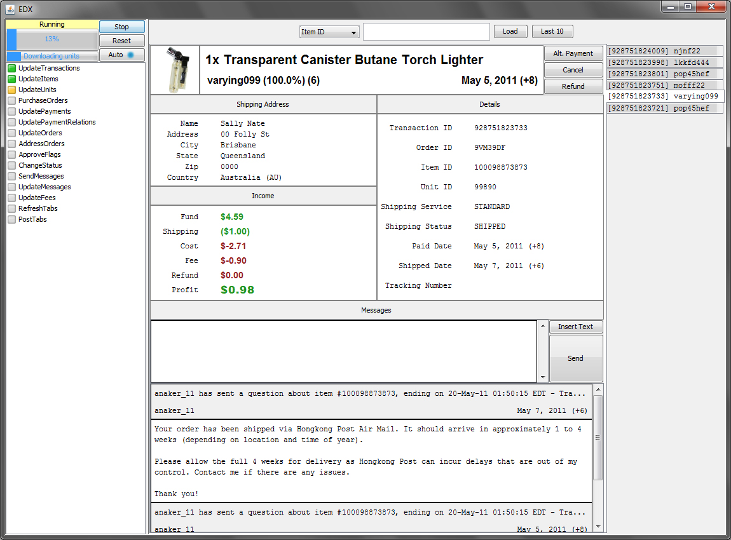
Task: Toggle the SendMessages task checkbox
Action: (12, 177)
